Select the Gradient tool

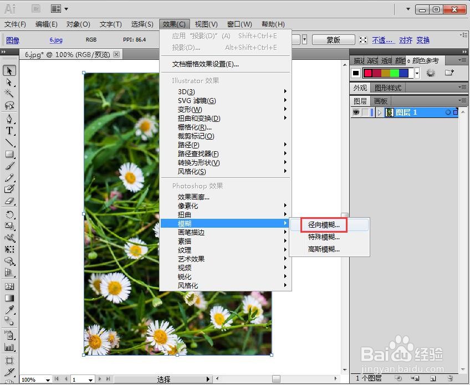(9, 298)
